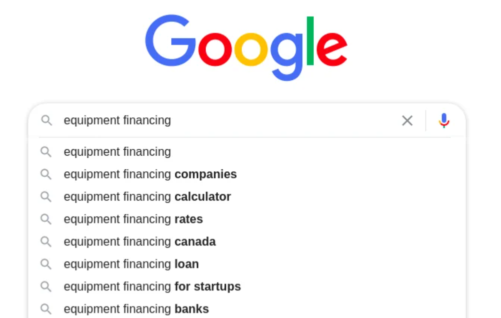This screenshot has width=501, height=318.
Task: Click the search icon beside 'equipment financing canada'
Action: (46, 242)
